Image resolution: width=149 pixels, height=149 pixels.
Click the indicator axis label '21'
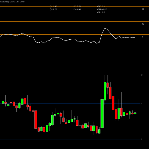click(143, 9)
